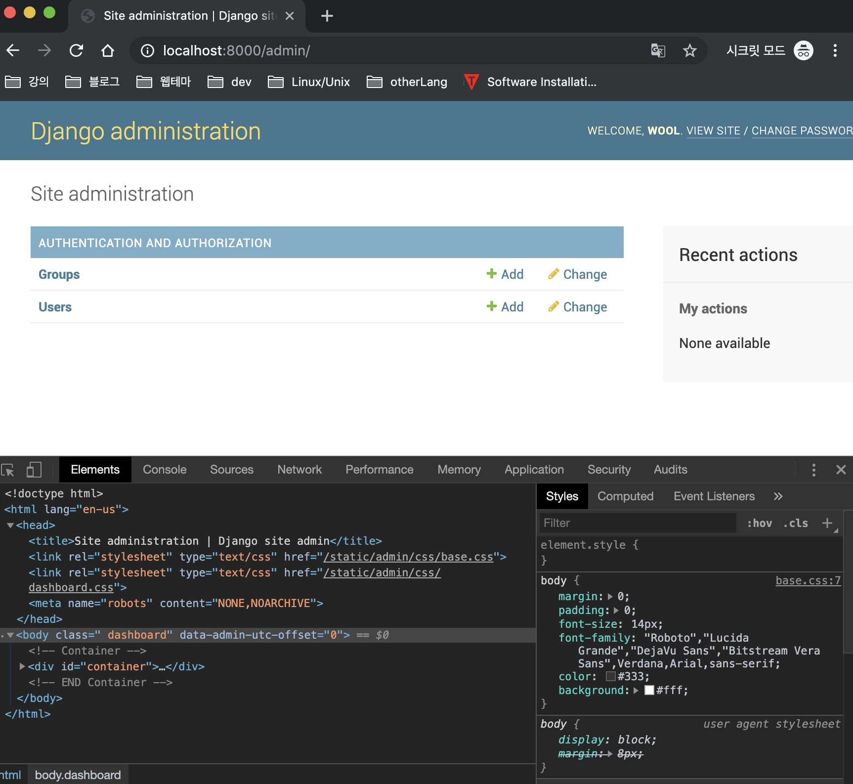Open the otherLang bookmark folder
The width and height of the screenshot is (853, 784).
[x=407, y=82]
